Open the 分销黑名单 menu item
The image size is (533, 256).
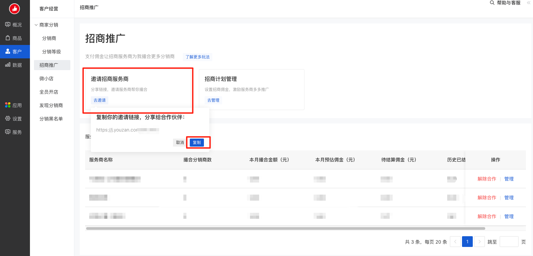[51, 119]
